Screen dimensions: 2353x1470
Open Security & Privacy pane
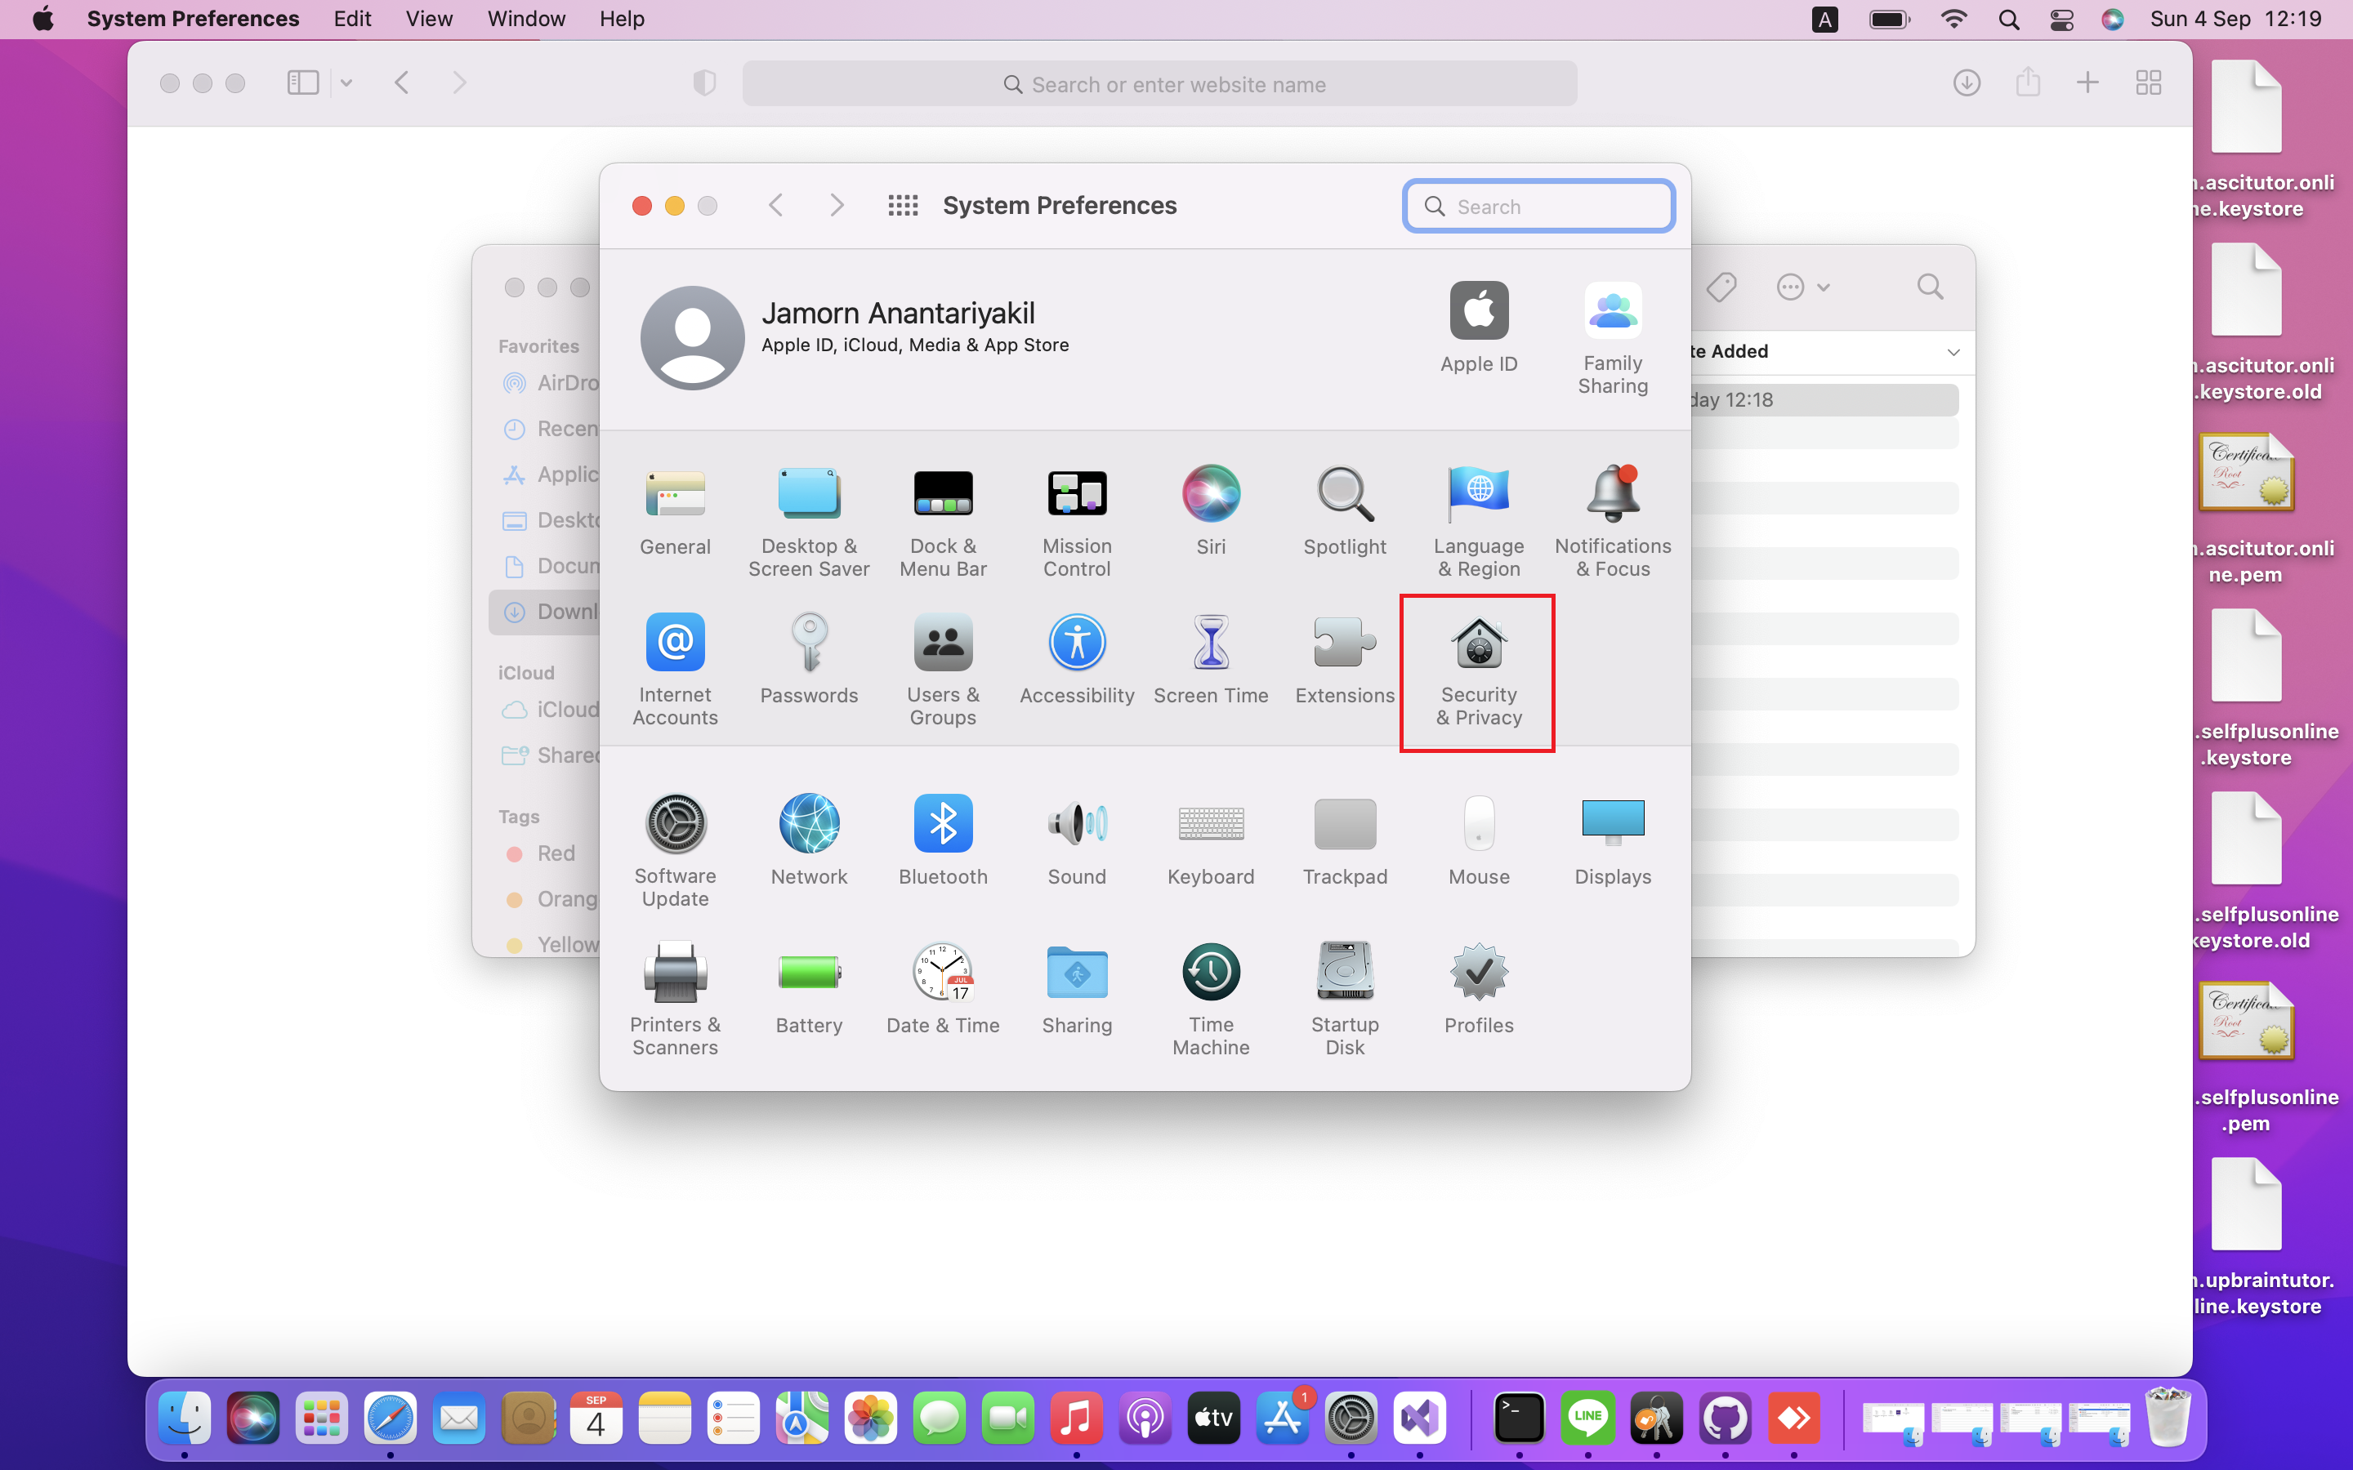(1479, 670)
